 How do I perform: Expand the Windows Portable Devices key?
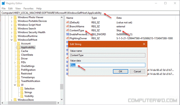point(12,21)
